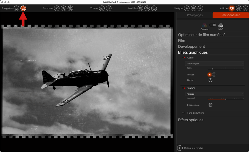The height and width of the screenshot is (152, 249).
Task: Open the Rayures texture dropdown
Action: [x=215, y=94]
